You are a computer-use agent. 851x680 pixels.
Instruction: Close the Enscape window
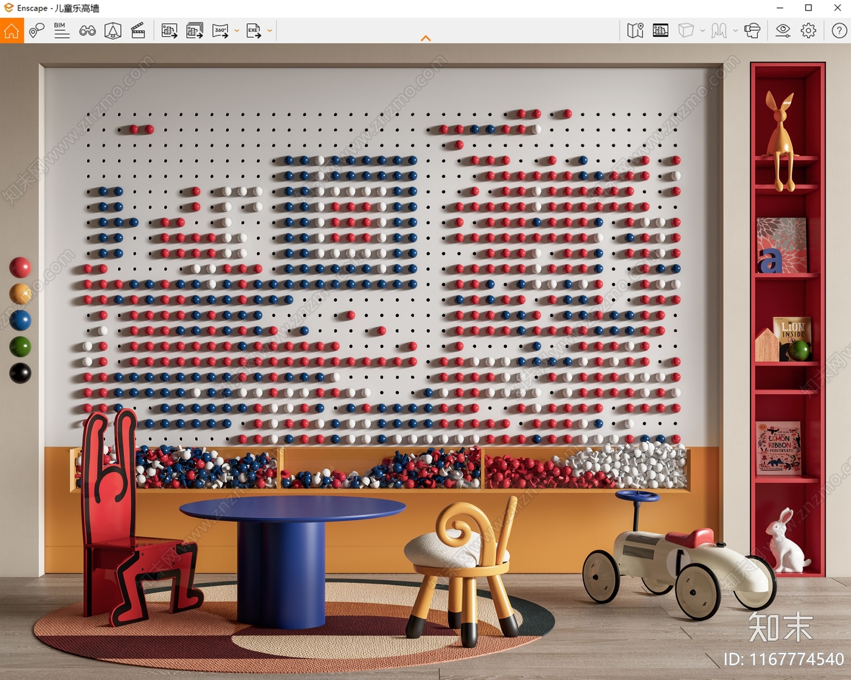tap(837, 8)
